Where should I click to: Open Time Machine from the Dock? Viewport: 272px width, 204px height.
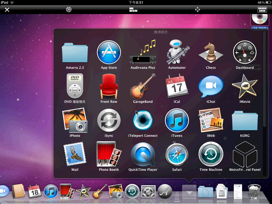(x=132, y=192)
